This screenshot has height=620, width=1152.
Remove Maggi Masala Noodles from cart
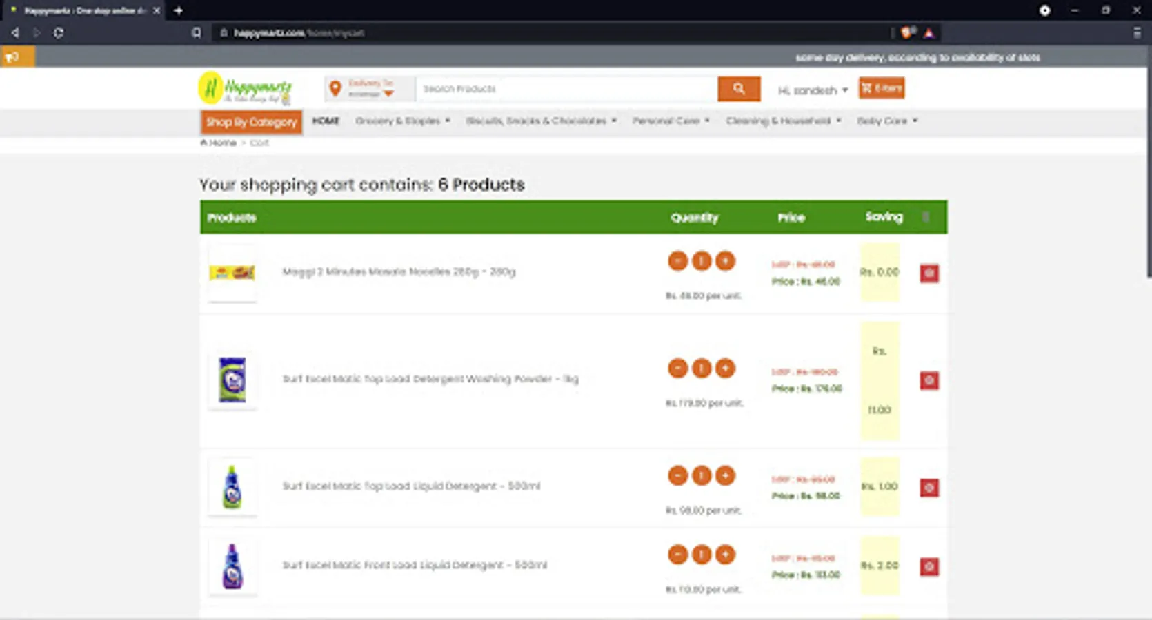pyautogui.click(x=929, y=273)
